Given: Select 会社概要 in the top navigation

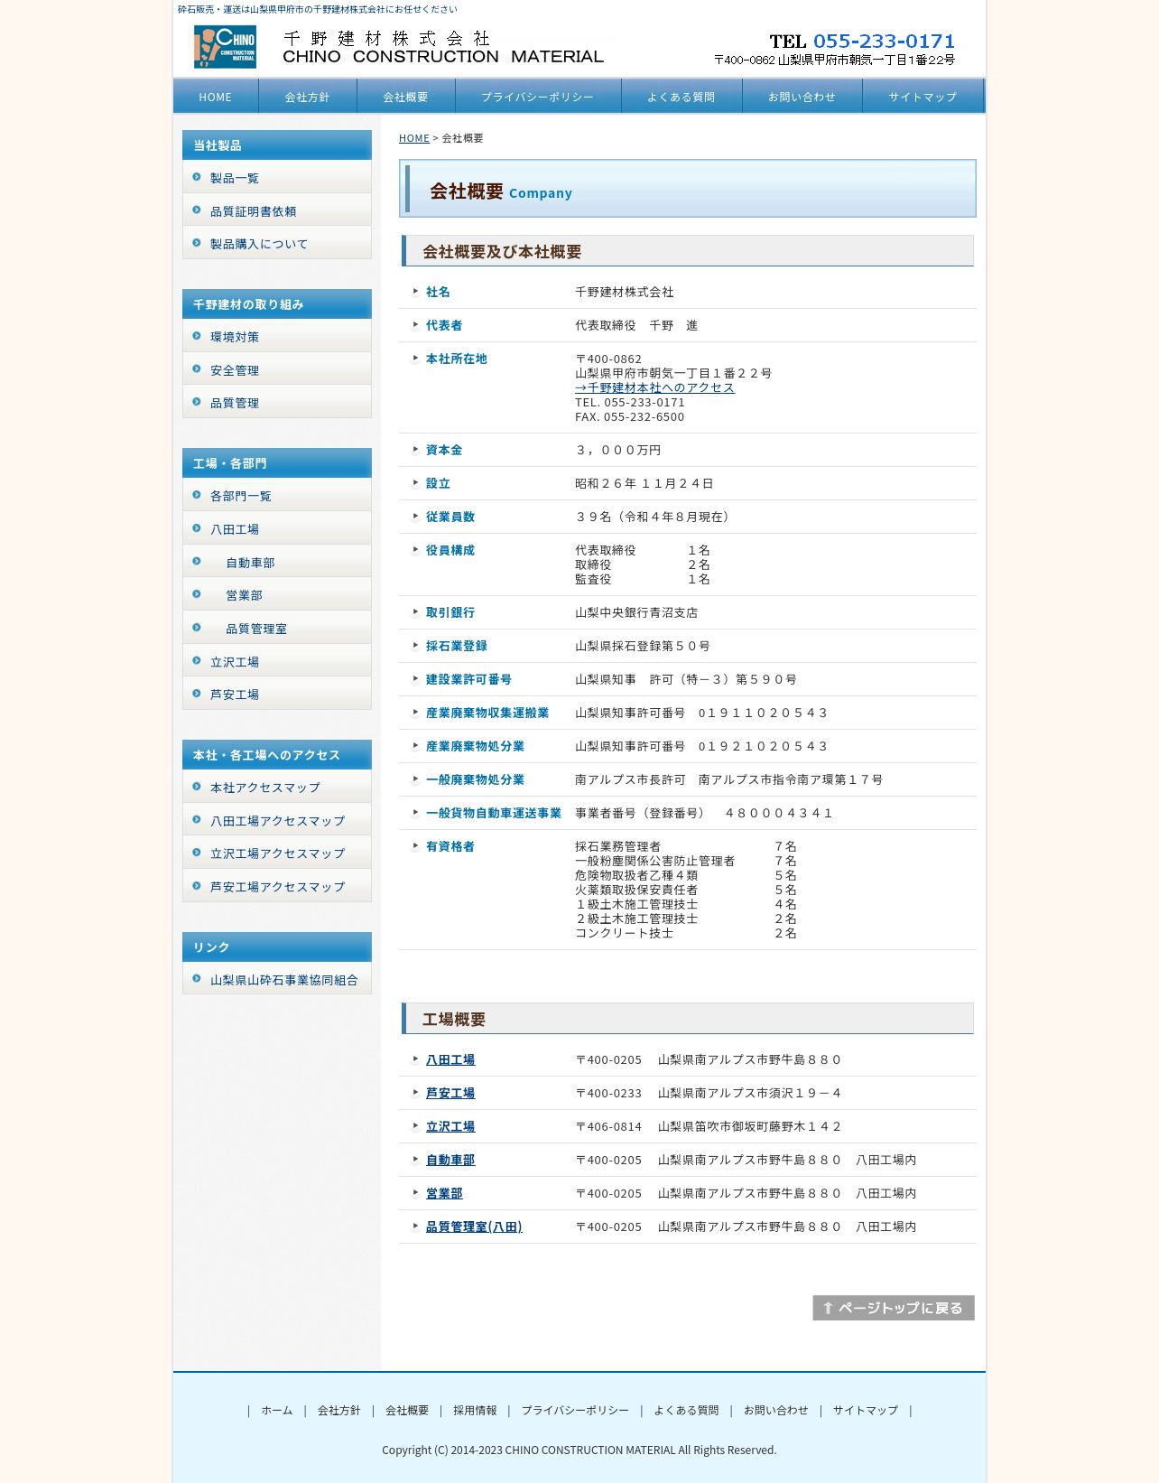Looking at the screenshot, I should [x=406, y=97].
